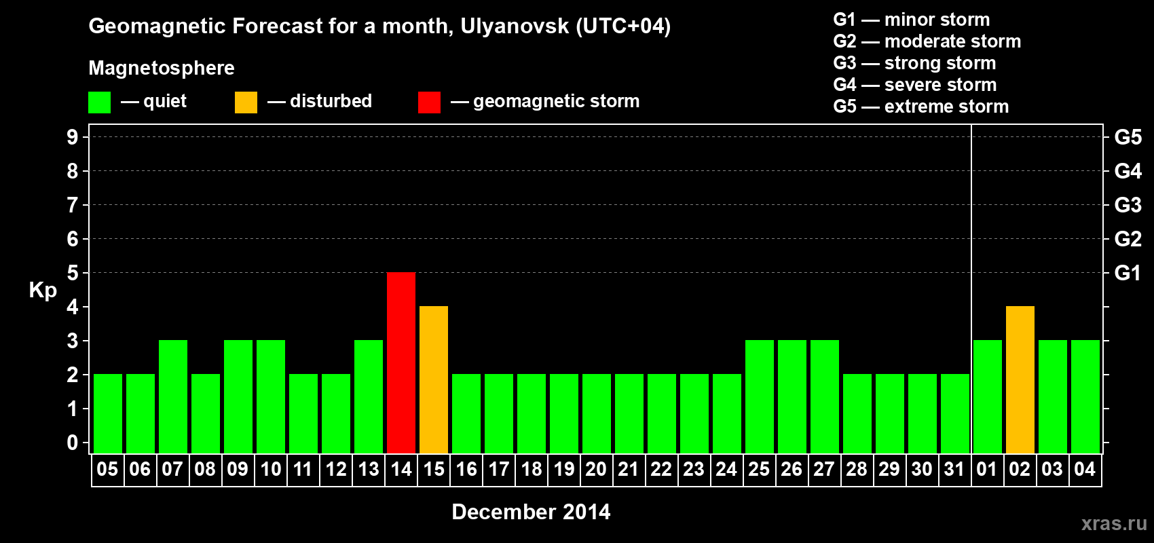1154x543 pixels.
Task: Click the date label 14
Action: coord(401,470)
